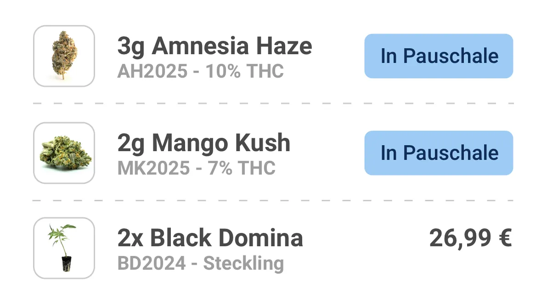Click the 2x quantity of Black Domina
The width and height of the screenshot is (547, 306).
point(130,238)
